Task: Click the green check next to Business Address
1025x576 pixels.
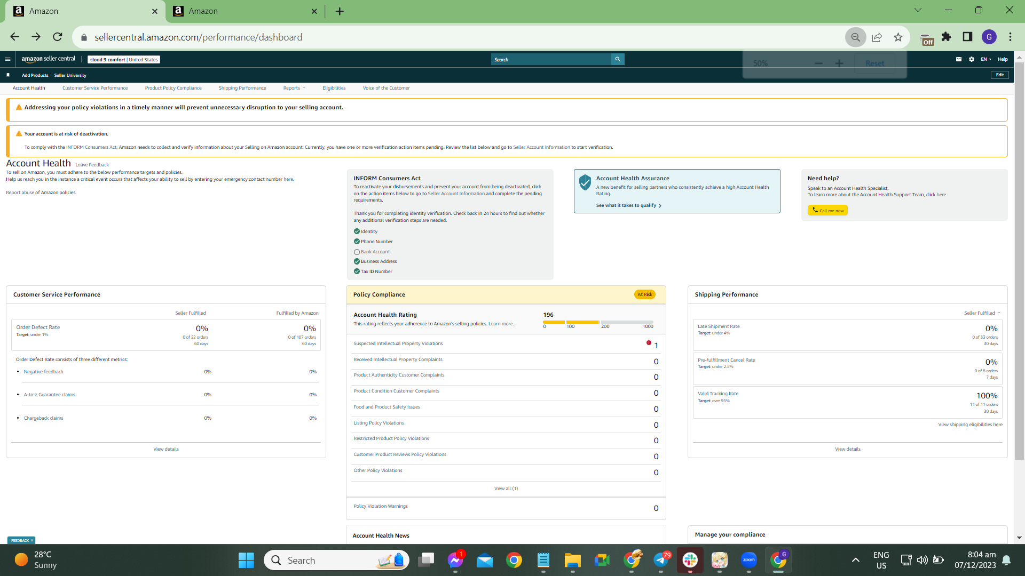Action: point(357,261)
